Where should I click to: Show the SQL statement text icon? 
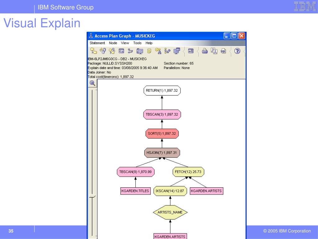point(223,51)
